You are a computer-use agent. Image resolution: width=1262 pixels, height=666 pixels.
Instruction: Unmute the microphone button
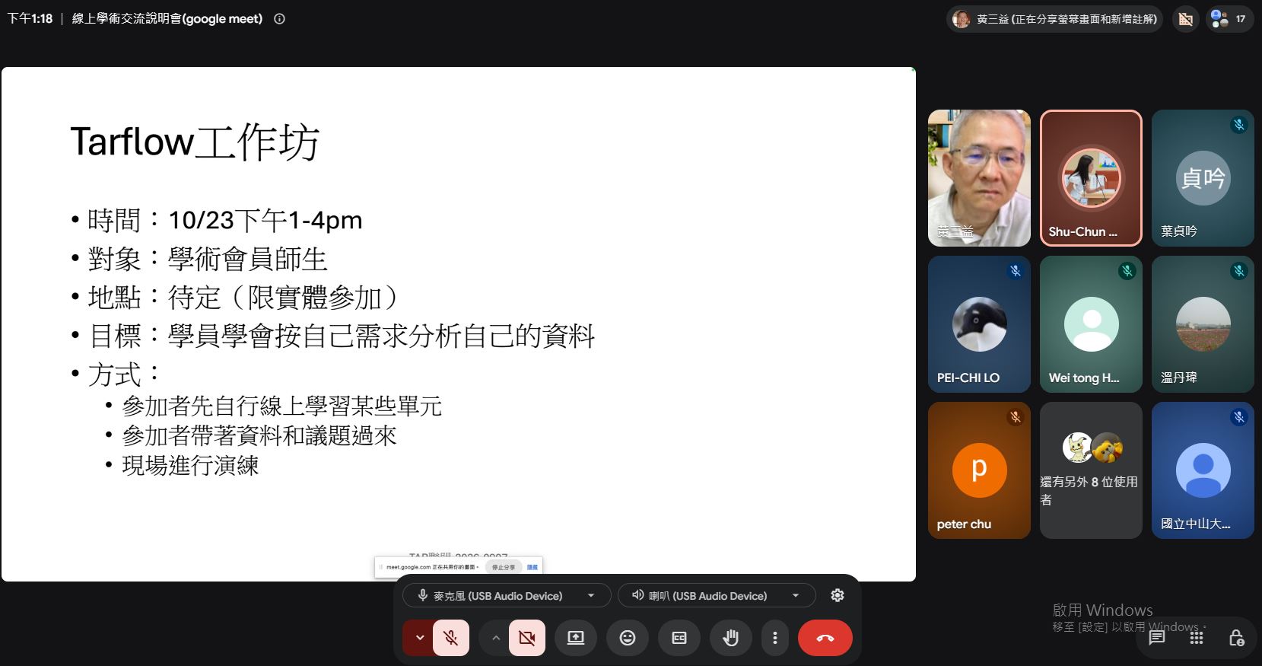pos(451,638)
